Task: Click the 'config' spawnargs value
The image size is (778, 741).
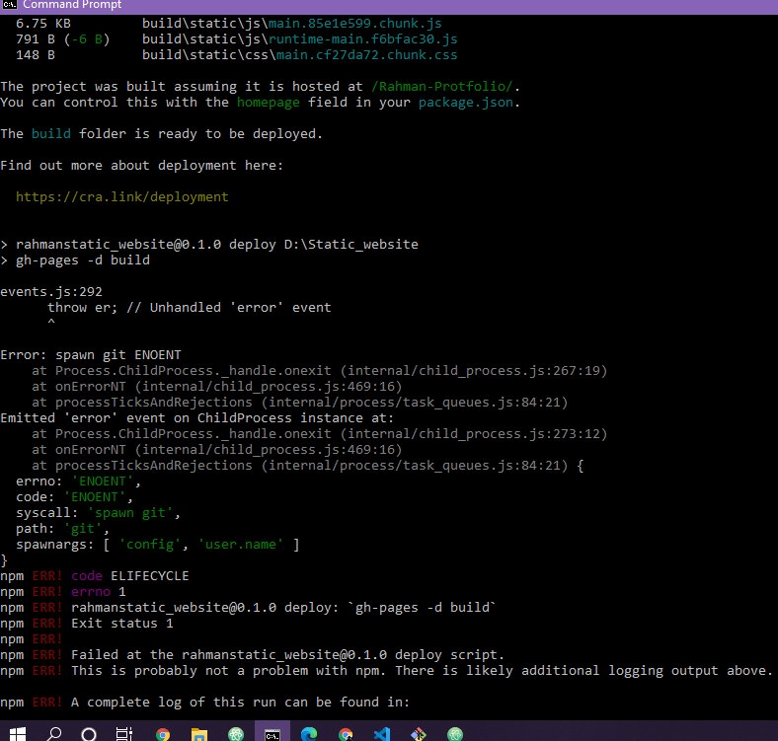Action: pyautogui.click(x=150, y=545)
